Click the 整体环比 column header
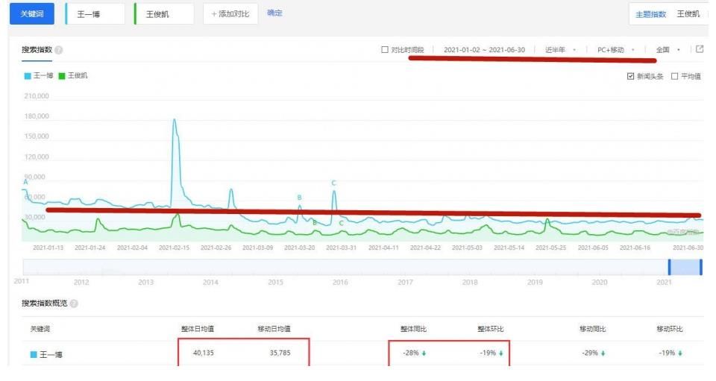 click(491, 329)
